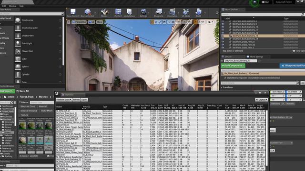Open the Help menu
305x171 pixels.
pos(21,6)
